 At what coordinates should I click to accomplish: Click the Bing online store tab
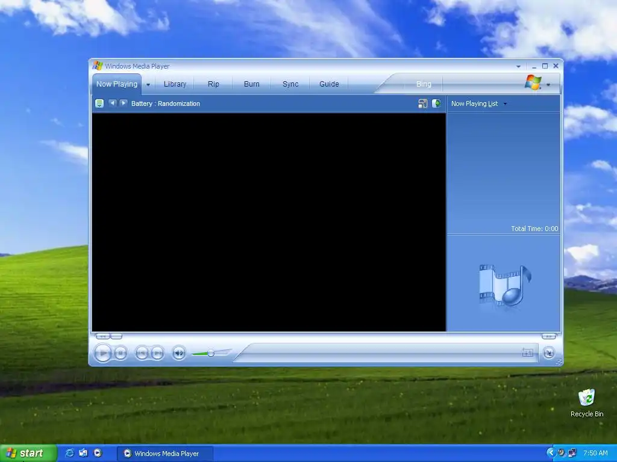click(x=424, y=84)
